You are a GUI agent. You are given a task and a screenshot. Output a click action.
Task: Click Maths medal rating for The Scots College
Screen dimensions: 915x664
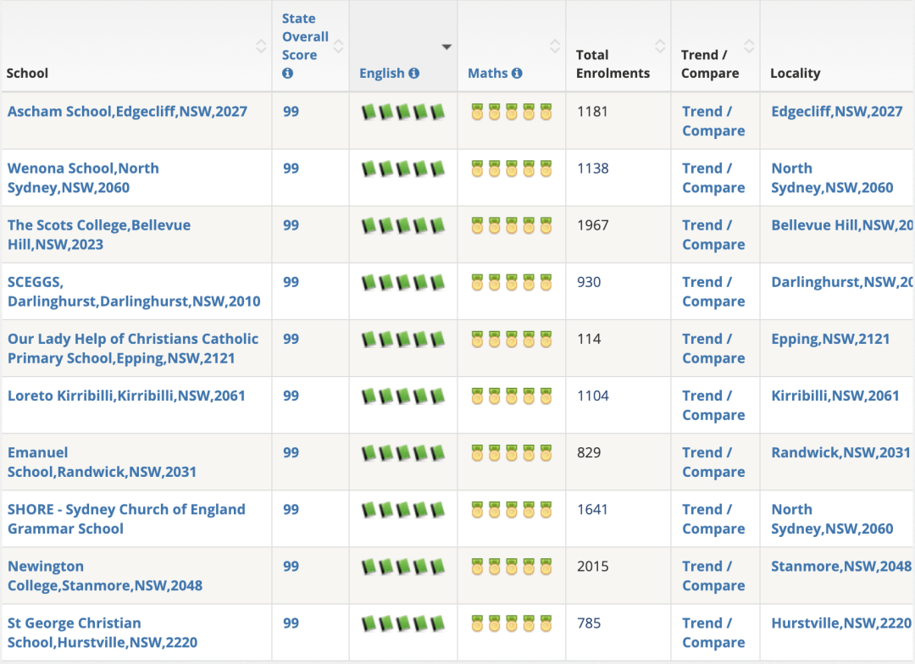point(512,225)
